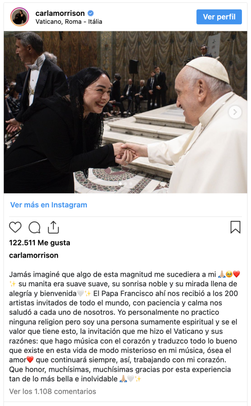Viewport: 251px width, 406px height.
Task: Jump to the second carousel dot
Action: coord(126,184)
